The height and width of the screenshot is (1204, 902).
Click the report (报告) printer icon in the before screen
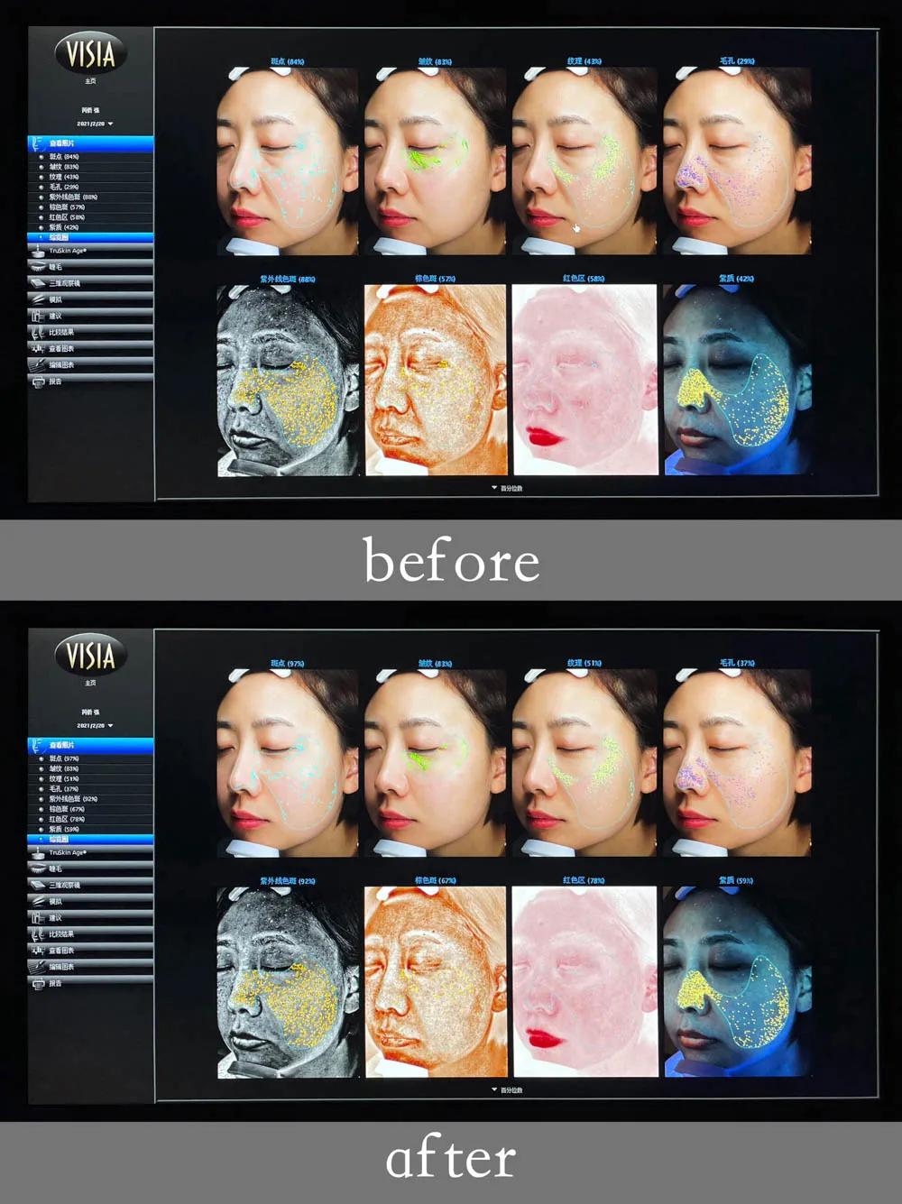(38, 381)
